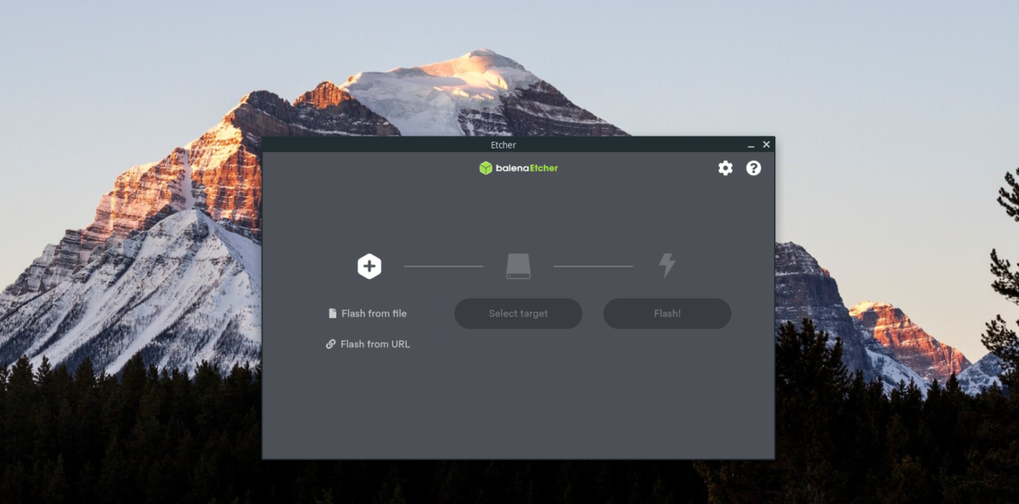
Task: Select the plus image-source step icon
Action: [369, 266]
